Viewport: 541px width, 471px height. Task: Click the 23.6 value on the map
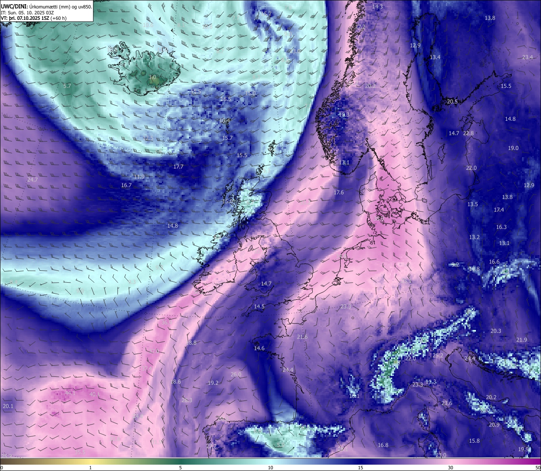(x=447, y=403)
